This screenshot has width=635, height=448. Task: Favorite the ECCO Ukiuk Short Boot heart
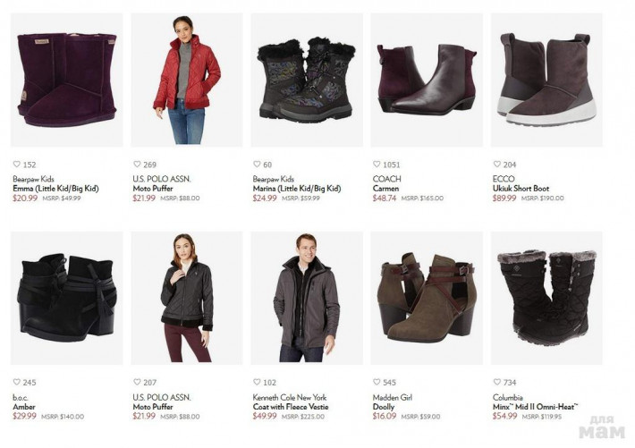[x=497, y=164]
